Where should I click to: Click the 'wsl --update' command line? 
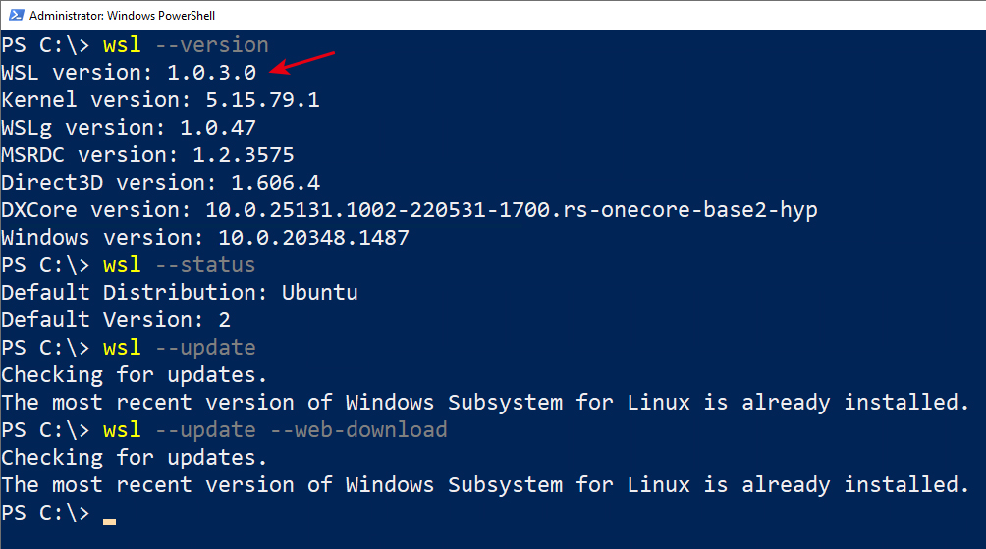pyautogui.click(x=179, y=348)
